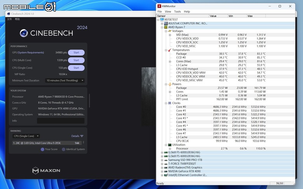Expand the Cores power entry
Viewport: 303px width, 189px height.
(170, 92)
